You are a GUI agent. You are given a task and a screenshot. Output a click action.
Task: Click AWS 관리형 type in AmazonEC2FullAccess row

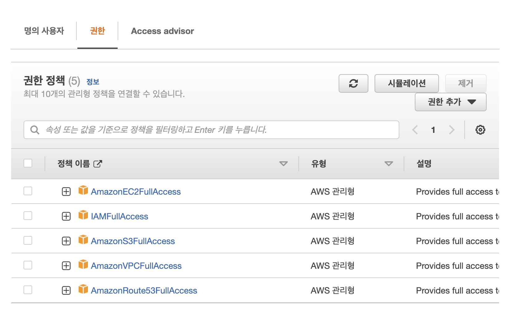point(333,192)
